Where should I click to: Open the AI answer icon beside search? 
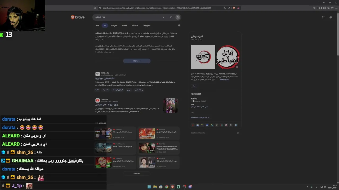(178, 17)
